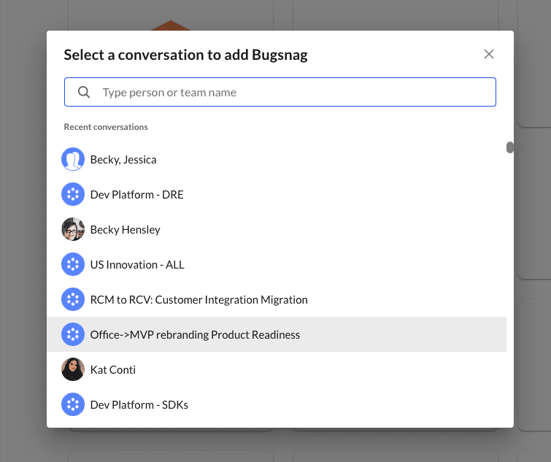
Task: Click the Office->MVP rebranding team icon
Action: 73,334
